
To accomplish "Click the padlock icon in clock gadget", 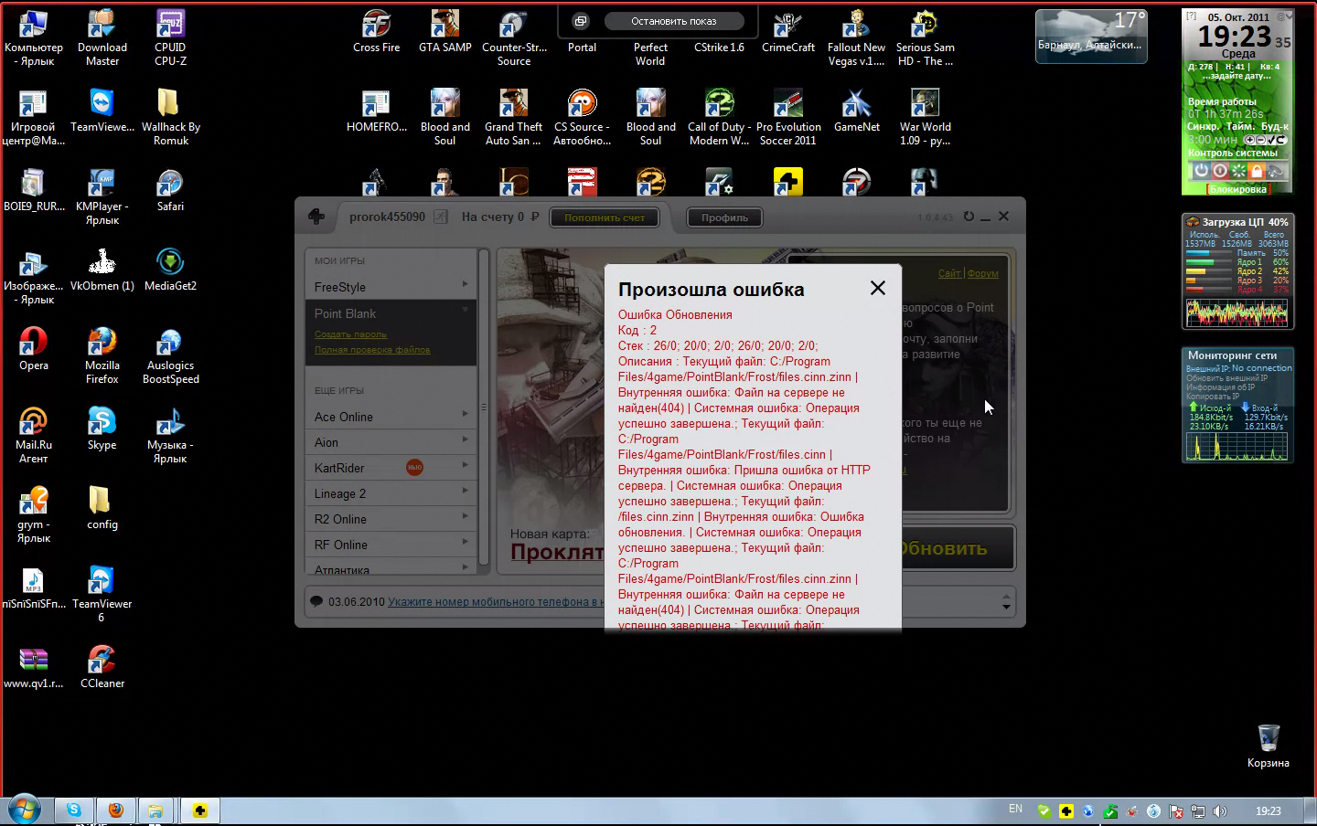I will tap(1257, 170).
